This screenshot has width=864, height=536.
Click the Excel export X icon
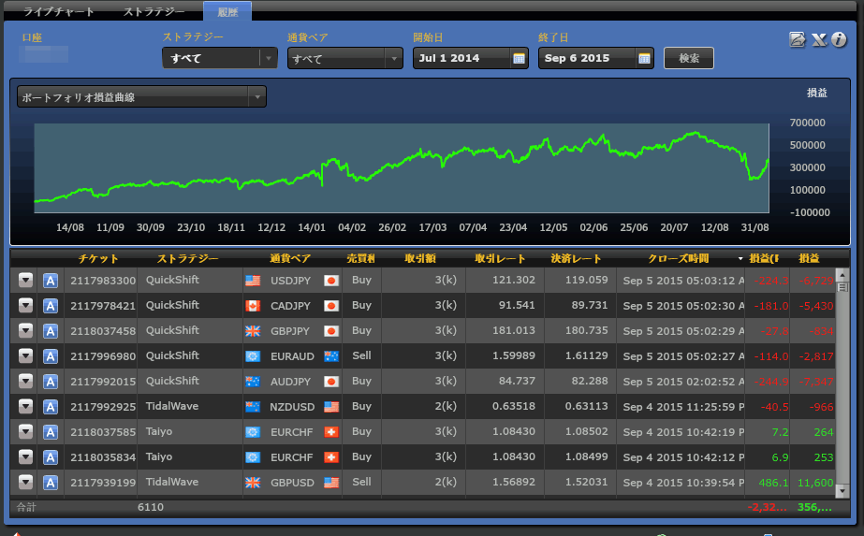coord(819,39)
